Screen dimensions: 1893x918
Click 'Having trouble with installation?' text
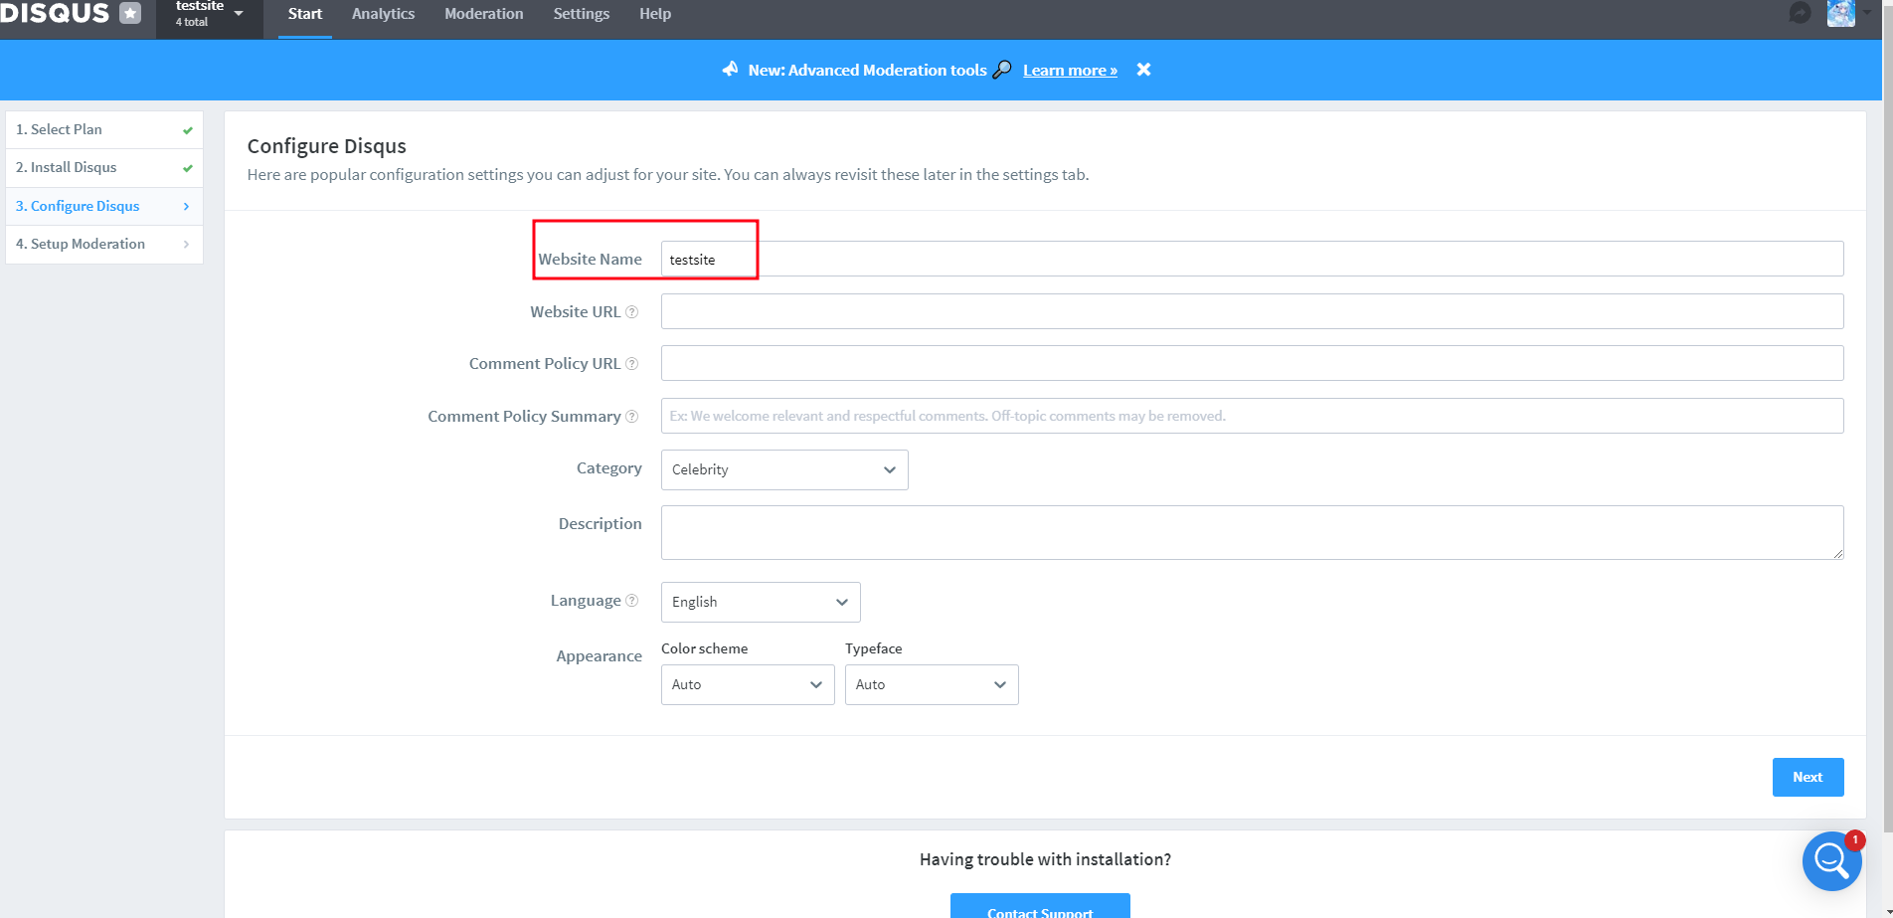(1045, 859)
